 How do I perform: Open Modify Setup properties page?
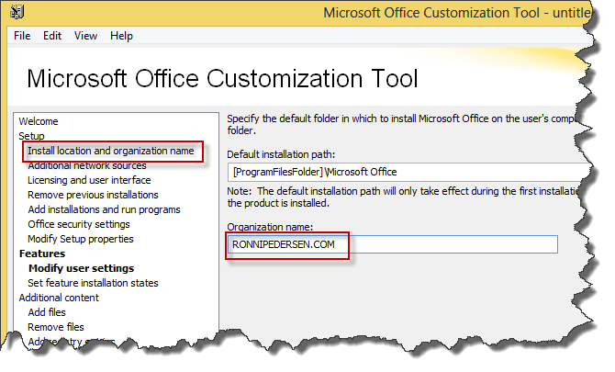pyautogui.click(x=81, y=239)
